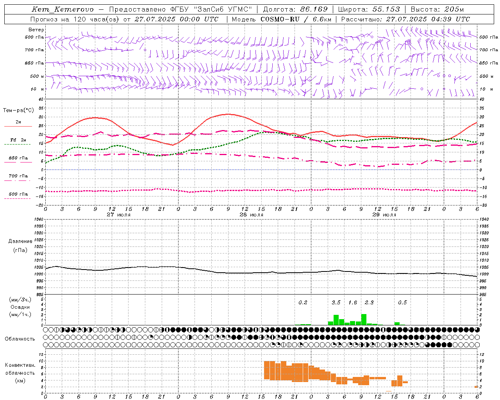Click the 'Конвективн.' convective label
Screen dimensions: 500x400
(x=20, y=365)
